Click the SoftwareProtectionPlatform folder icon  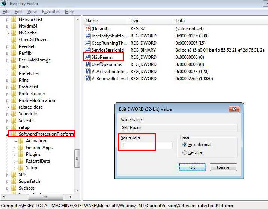[14, 134]
